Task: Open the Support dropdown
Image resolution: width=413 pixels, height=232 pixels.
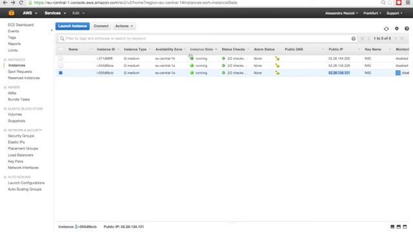Action: 394,13
